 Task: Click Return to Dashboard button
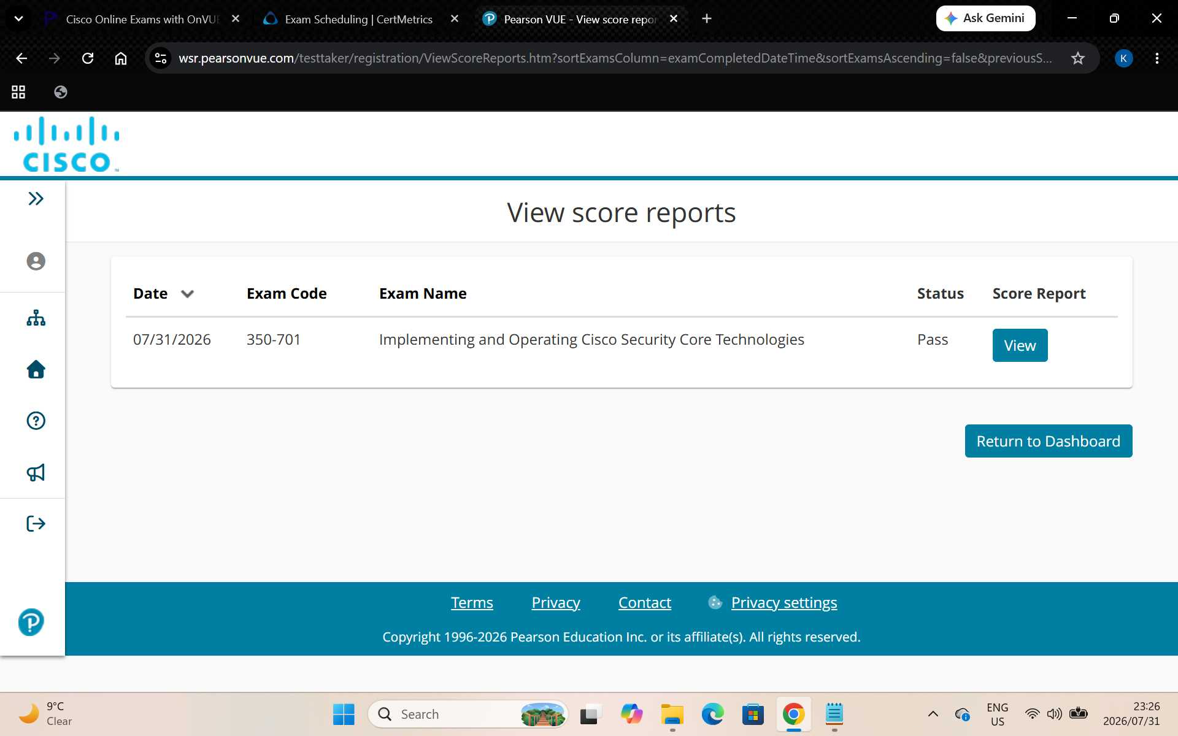(1048, 441)
